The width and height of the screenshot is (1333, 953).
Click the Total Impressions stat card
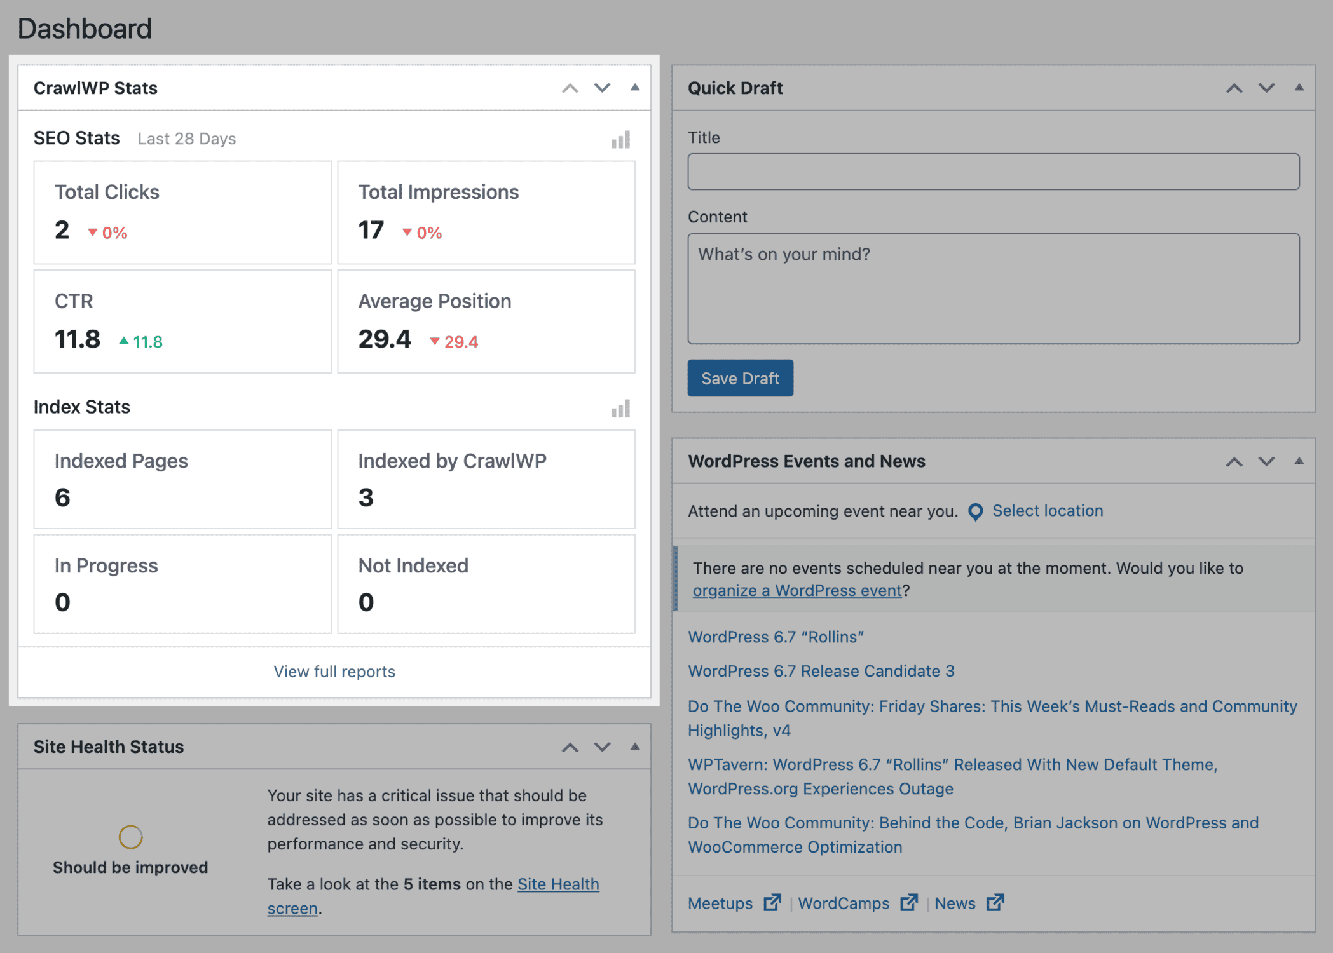(486, 212)
